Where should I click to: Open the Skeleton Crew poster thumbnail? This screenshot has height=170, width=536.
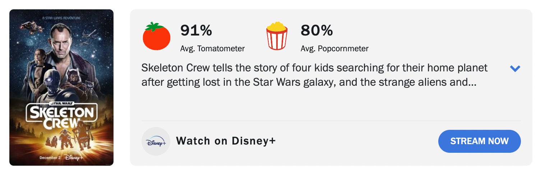(61, 88)
